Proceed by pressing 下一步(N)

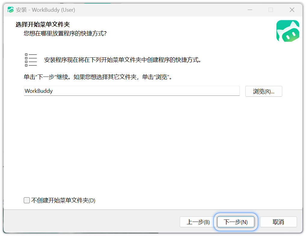coord(236,222)
